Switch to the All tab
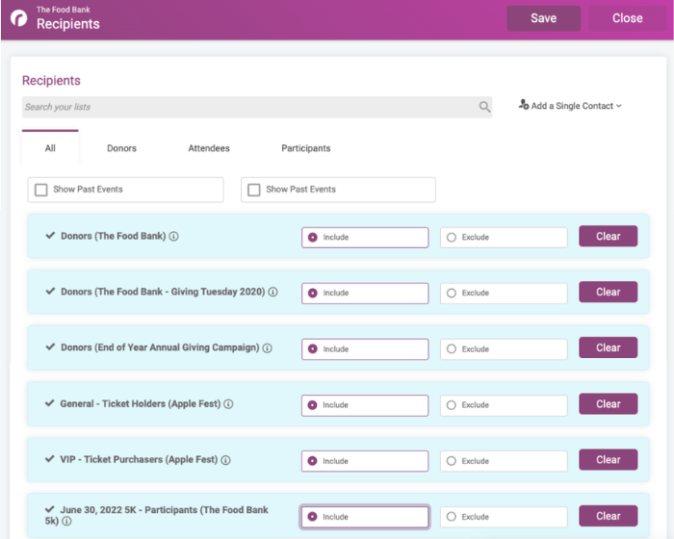Screen dimensions: 674x539 (50, 148)
